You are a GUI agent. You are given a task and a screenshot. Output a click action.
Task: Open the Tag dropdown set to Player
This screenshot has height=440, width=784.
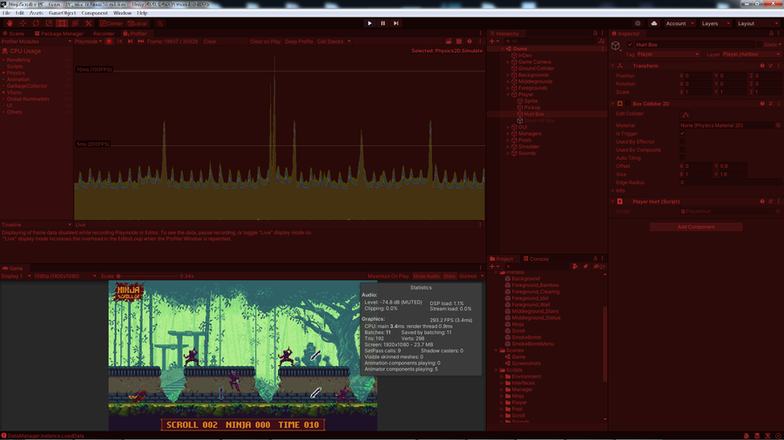pos(667,55)
